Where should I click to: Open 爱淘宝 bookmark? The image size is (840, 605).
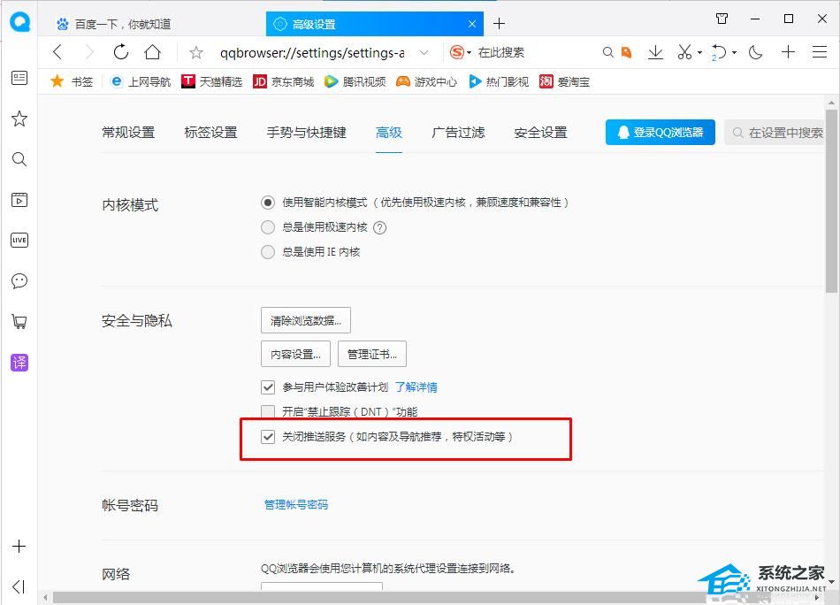pos(565,81)
